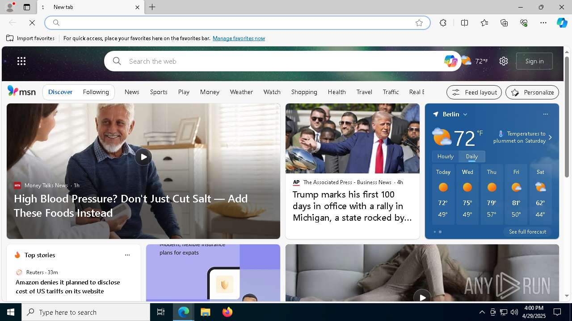Click See full forecast
572x321 pixels.
click(527, 232)
